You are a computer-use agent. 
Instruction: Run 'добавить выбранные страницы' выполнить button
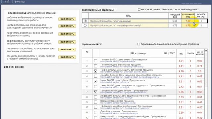(67, 19)
